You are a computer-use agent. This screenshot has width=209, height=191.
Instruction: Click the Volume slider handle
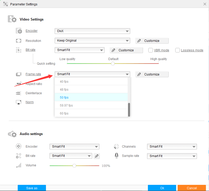(x=74, y=166)
